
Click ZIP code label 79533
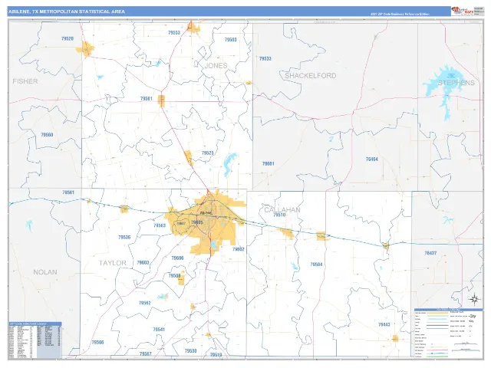[x=265, y=58]
